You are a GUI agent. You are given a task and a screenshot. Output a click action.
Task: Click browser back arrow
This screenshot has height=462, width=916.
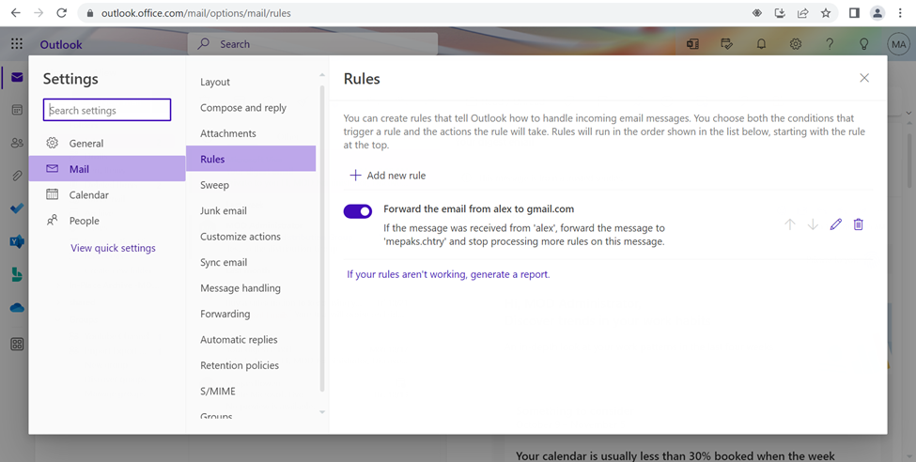click(x=16, y=13)
